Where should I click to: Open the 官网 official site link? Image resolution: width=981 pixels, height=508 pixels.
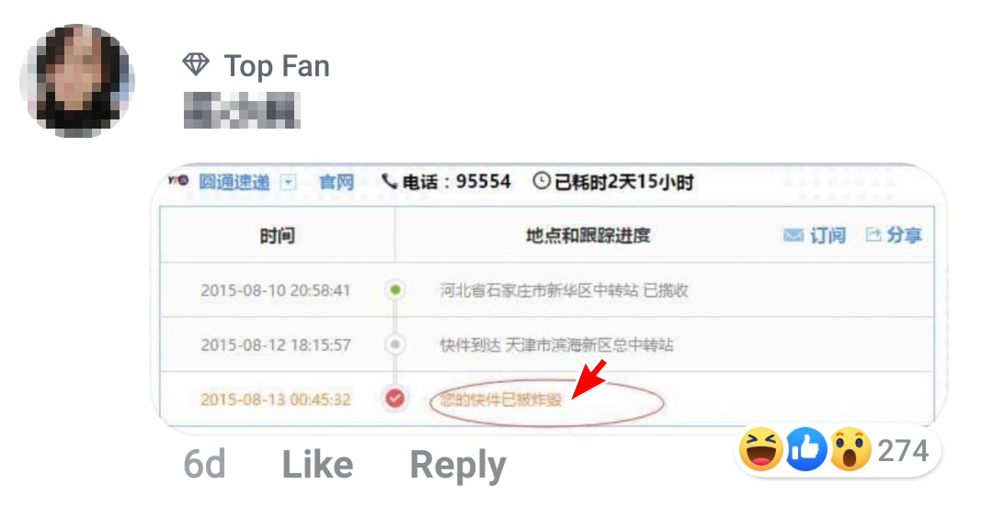337,182
